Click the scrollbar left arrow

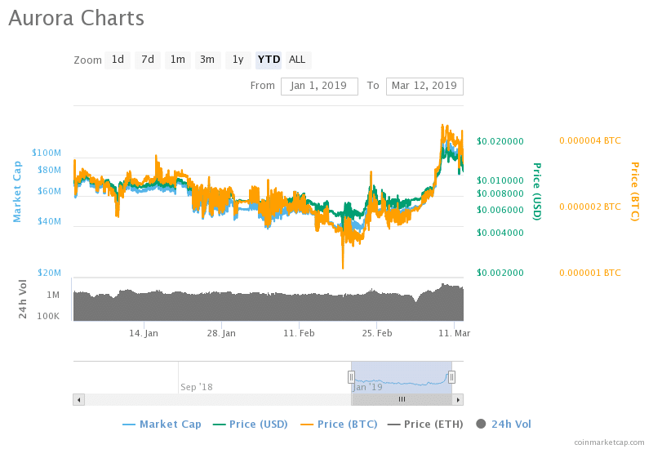pyautogui.click(x=78, y=400)
